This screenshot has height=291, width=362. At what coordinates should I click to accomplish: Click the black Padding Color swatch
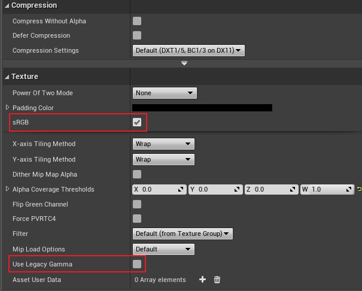click(x=202, y=108)
